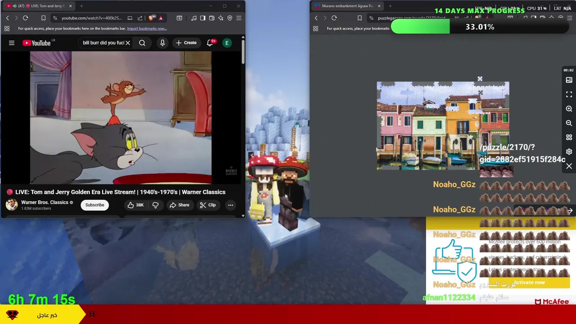Close the puzzle side toolbar with X
The height and width of the screenshot is (324, 576).
[x=569, y=166]
